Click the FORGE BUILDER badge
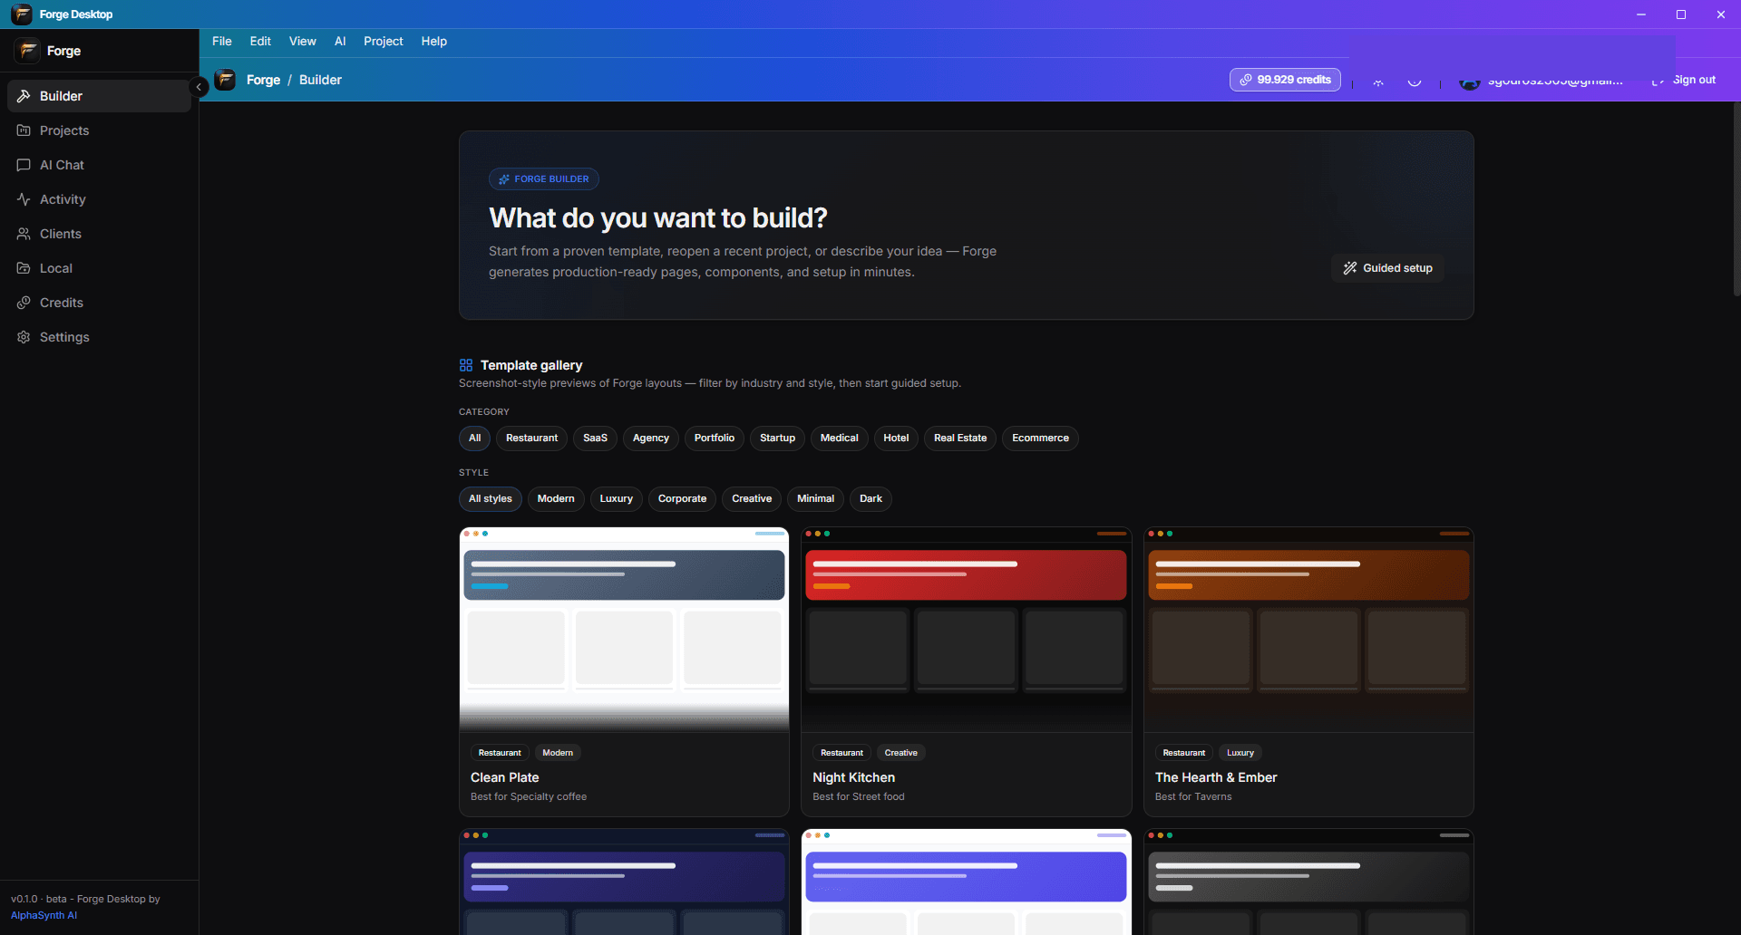The image size is (1741, 935). [544, 179]
